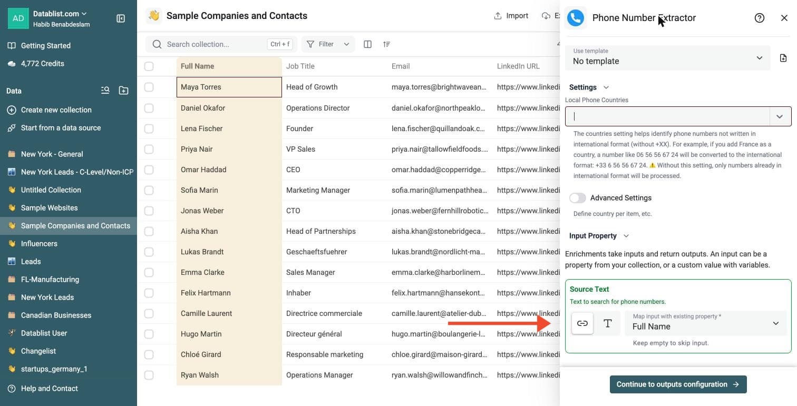
Task: Click the Job Title column header
Action: point(334,66)
